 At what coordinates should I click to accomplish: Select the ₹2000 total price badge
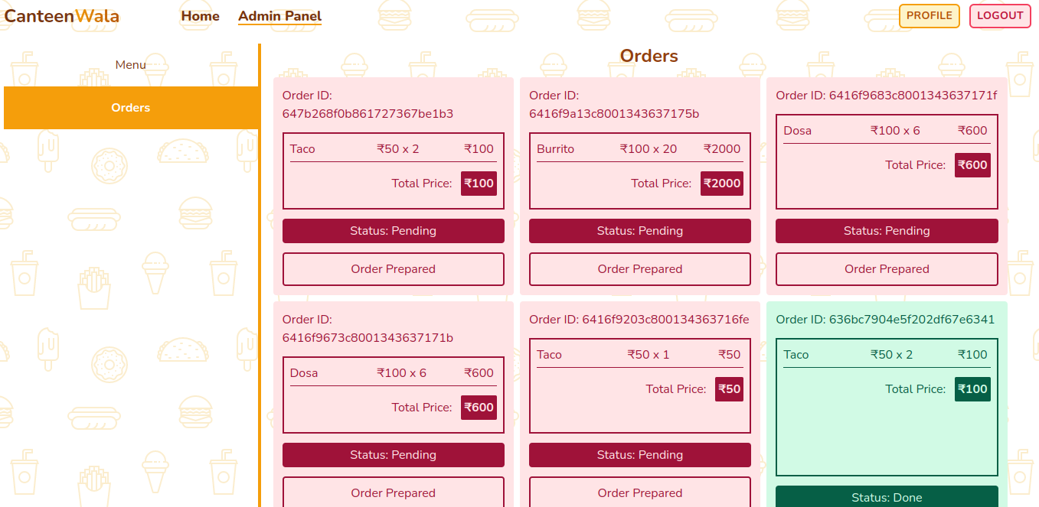click(721, 184)
